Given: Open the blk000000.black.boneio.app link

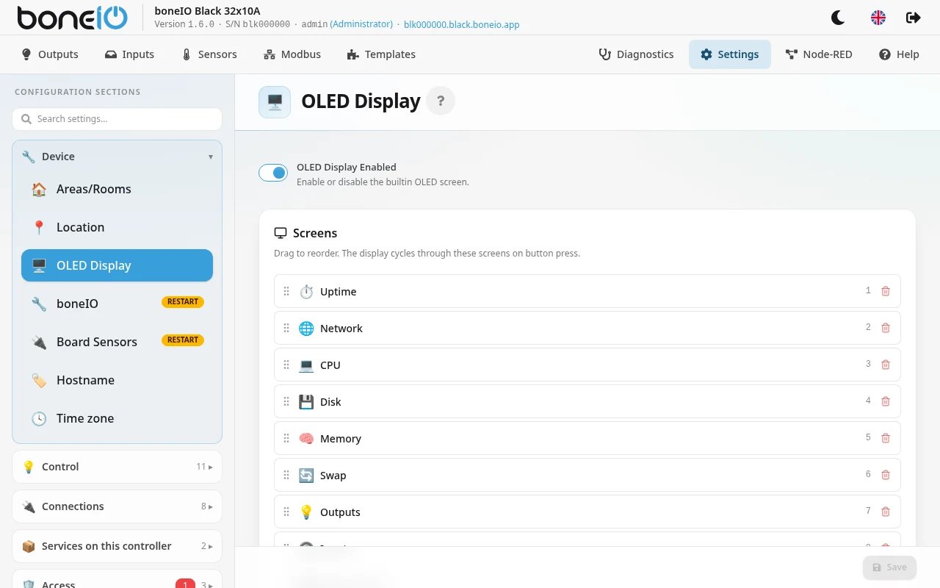Looking at the screenshot, I should [x=462, y=24].
